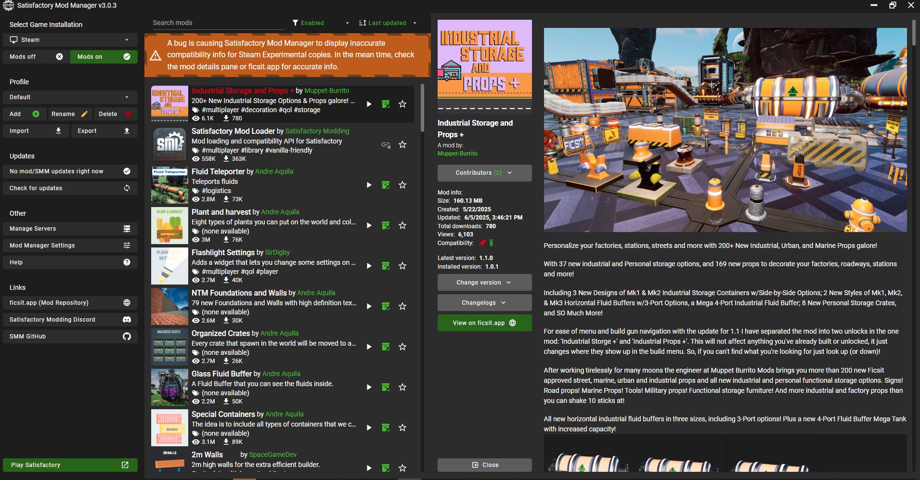
Task: Click the play arrow on Flashlight Settings
Action: click(369, 266)
